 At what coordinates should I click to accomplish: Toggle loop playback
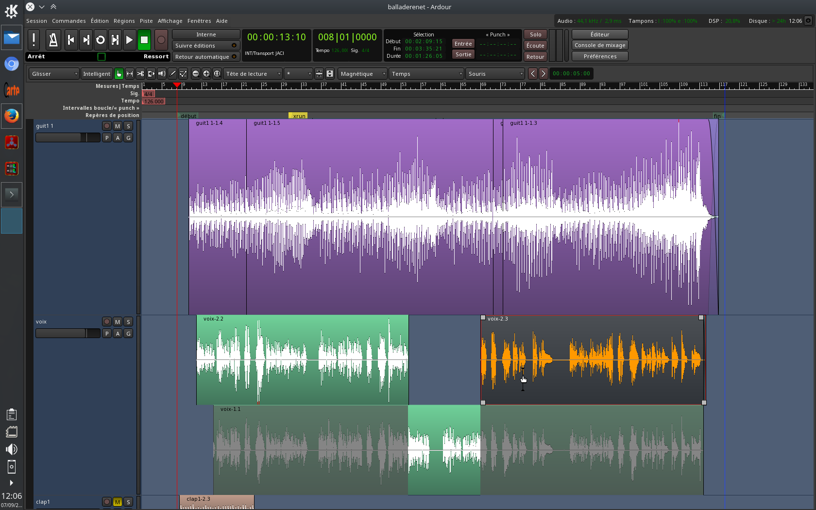pyautogui.click(x=100, y=40)
